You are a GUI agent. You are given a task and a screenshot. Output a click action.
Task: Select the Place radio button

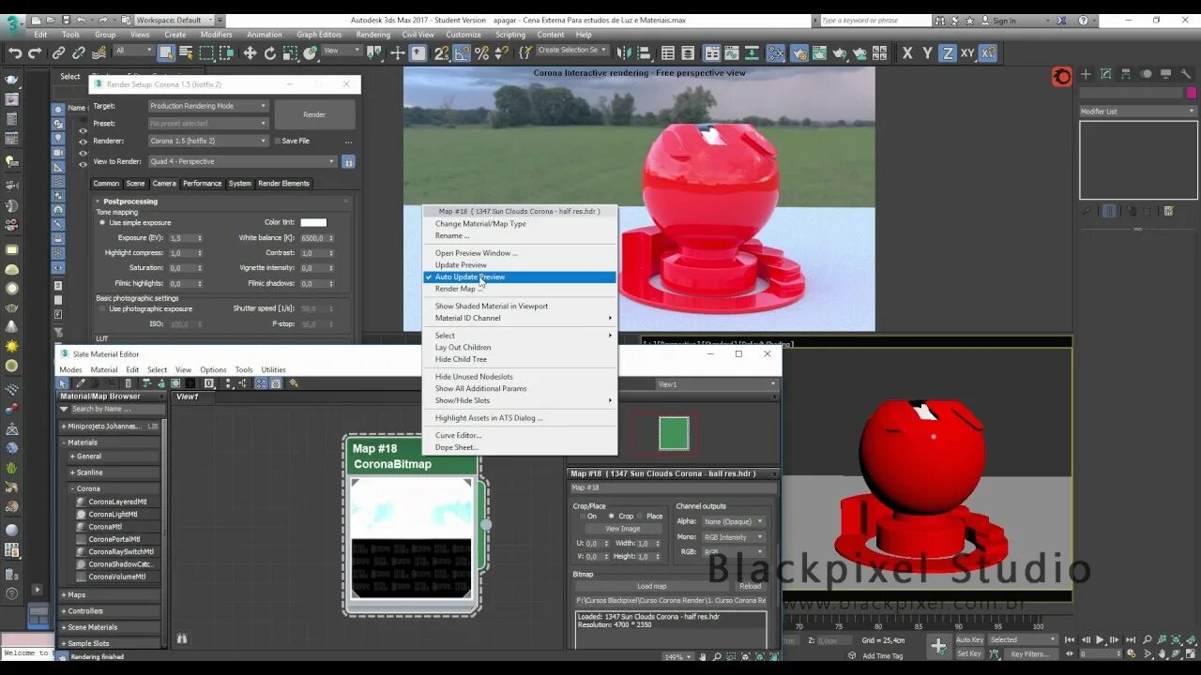pos(639,517)
